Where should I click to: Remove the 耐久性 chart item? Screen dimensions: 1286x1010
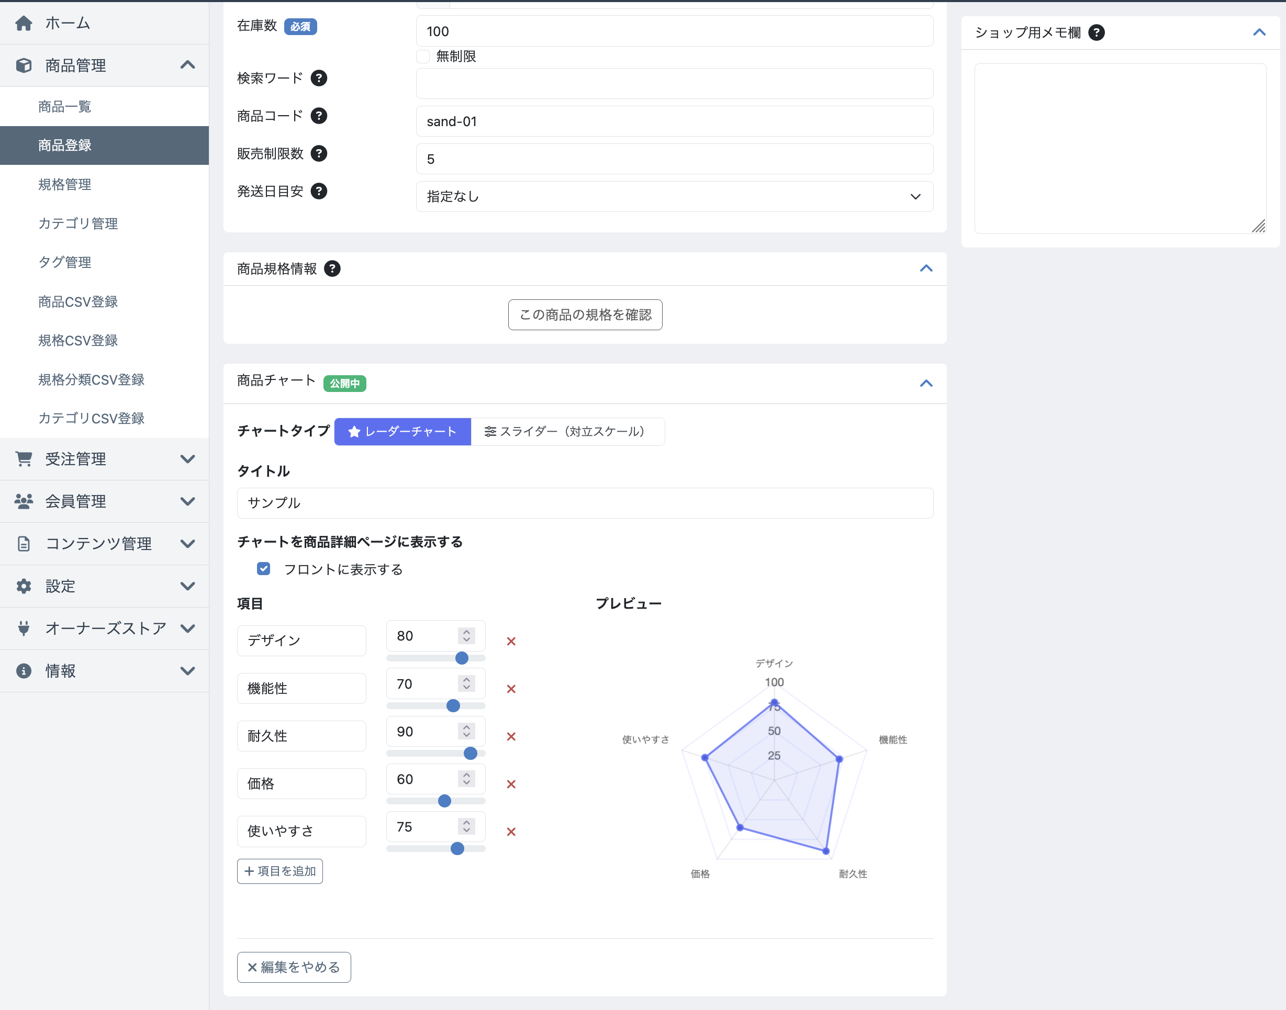pos(511,736)
